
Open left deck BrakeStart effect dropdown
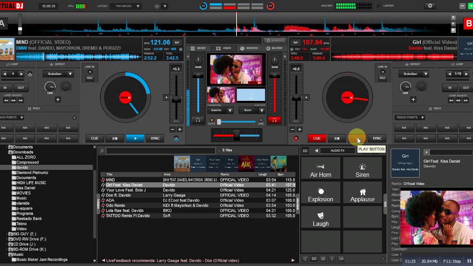tap(58, 74)
